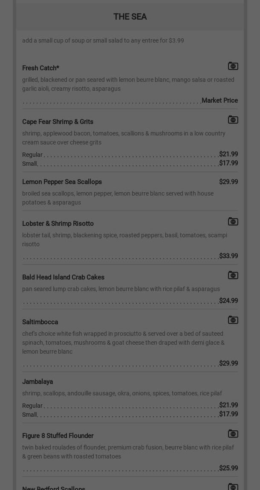Select Lobster & Shrimp Risotto title
Viewport: 260px width, 490px height.
click(58, 224)
